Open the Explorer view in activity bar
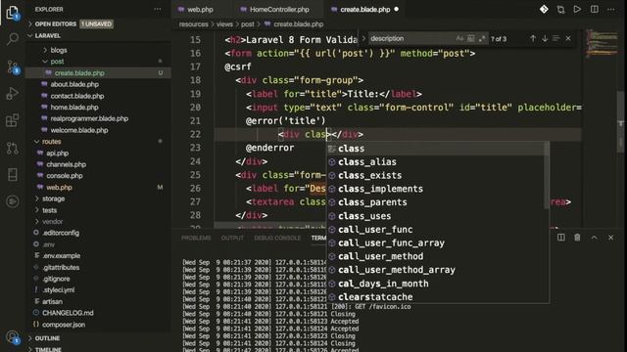The width and height of the screenshot is (627, 352). [x=13, y=13]
